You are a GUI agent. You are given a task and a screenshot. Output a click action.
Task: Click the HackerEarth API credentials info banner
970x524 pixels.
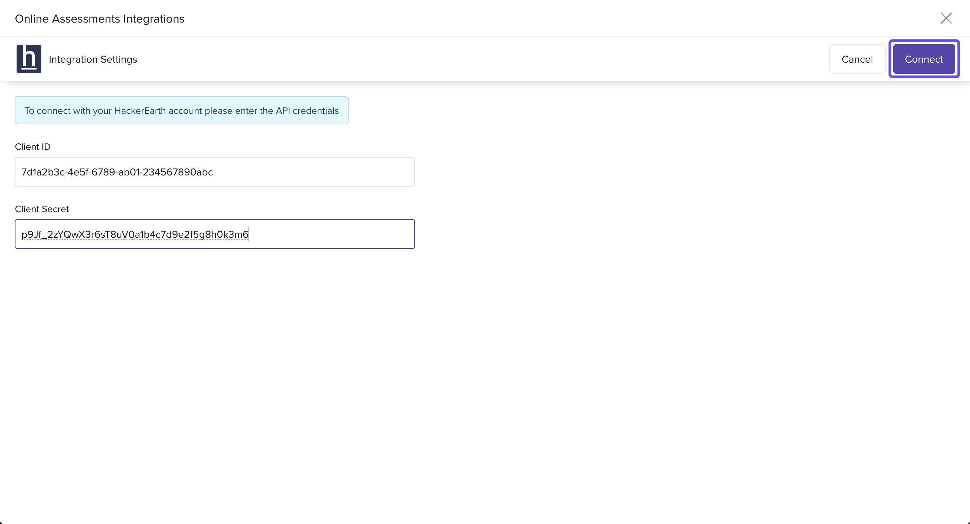(x=182, y=111)
